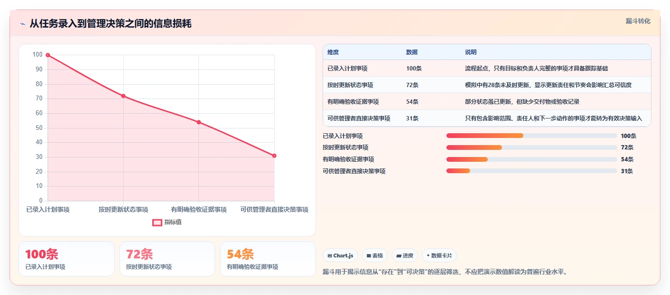The image size is (670, 295).
Task: Open the 54条 有明确验收证据事项 stat card
Action: 268,259
